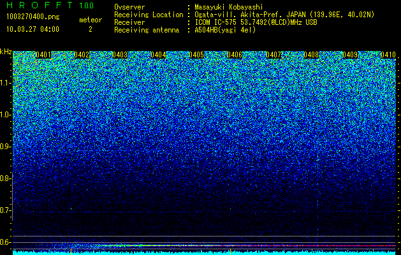Click the meteor count value 2
Screen dimensions: 401x255
pyautogui.click(x=91, y=29)
